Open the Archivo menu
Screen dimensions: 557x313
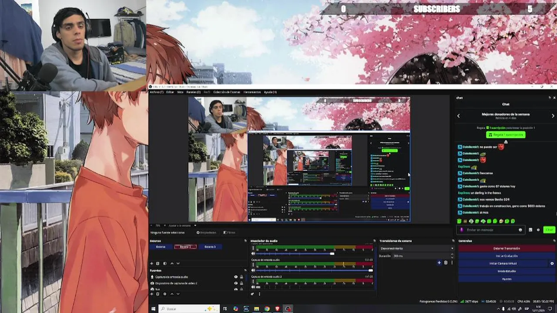coord(157,92)
